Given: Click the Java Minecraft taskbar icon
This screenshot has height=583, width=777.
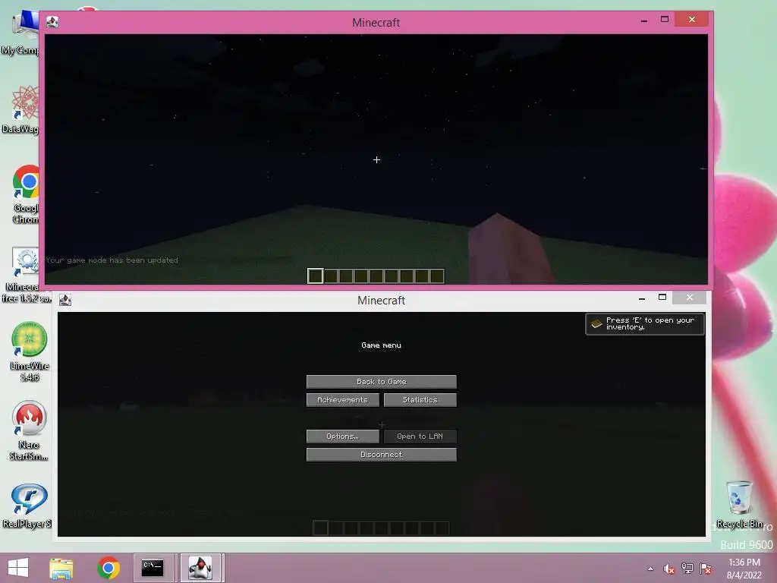Looking at the screenshot, I should pyautogui.click(x=202, y=568).
